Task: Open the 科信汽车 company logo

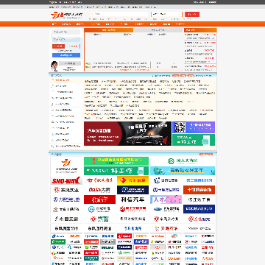Action: [132, 199]
